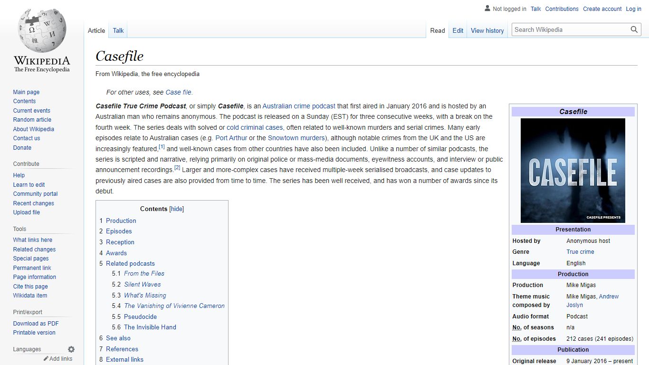Screen dimensions: 649x365
Task: Select the Read tab
Action: tap(438, 30)
